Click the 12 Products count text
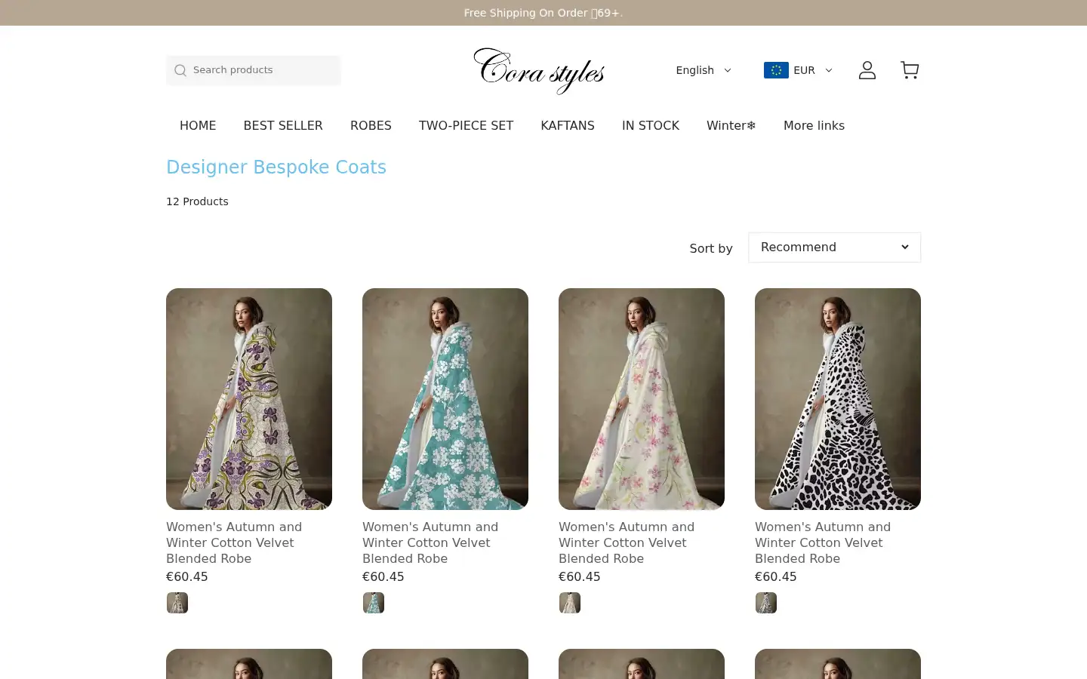Viewport: 1087px width, 679px height. coord(197,201)
